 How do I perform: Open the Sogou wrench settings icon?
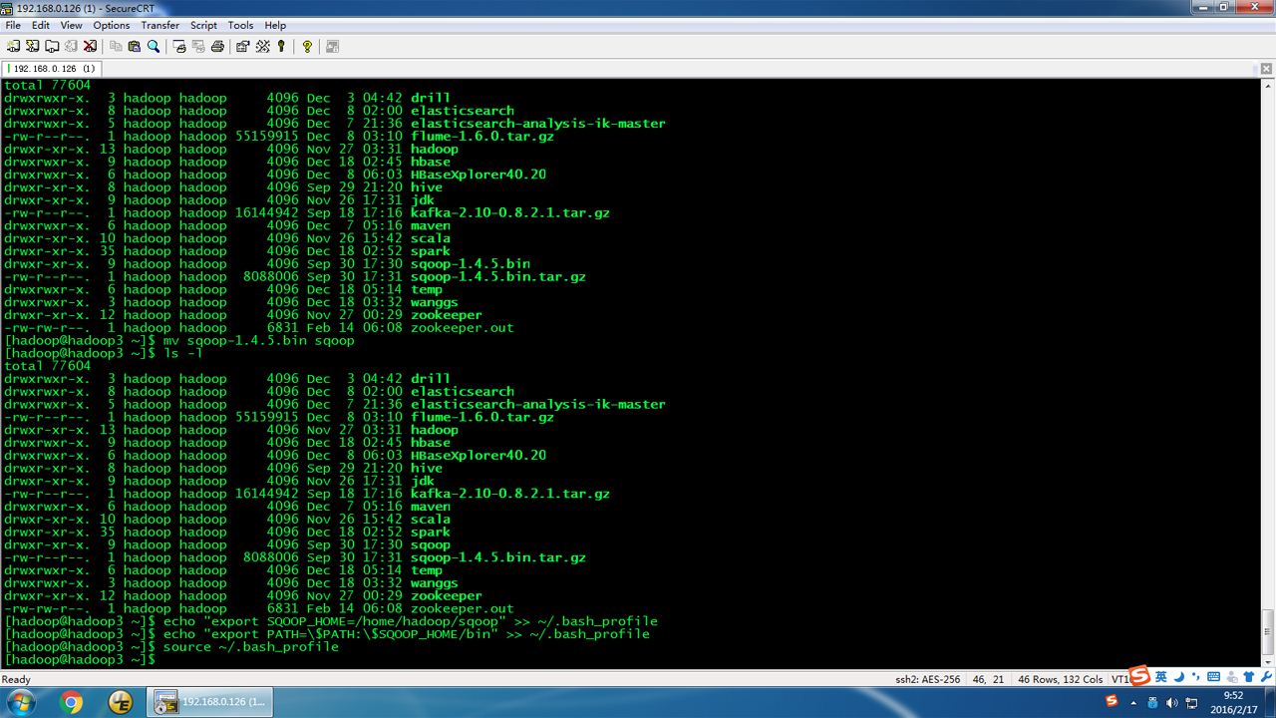coord(1266,678)
